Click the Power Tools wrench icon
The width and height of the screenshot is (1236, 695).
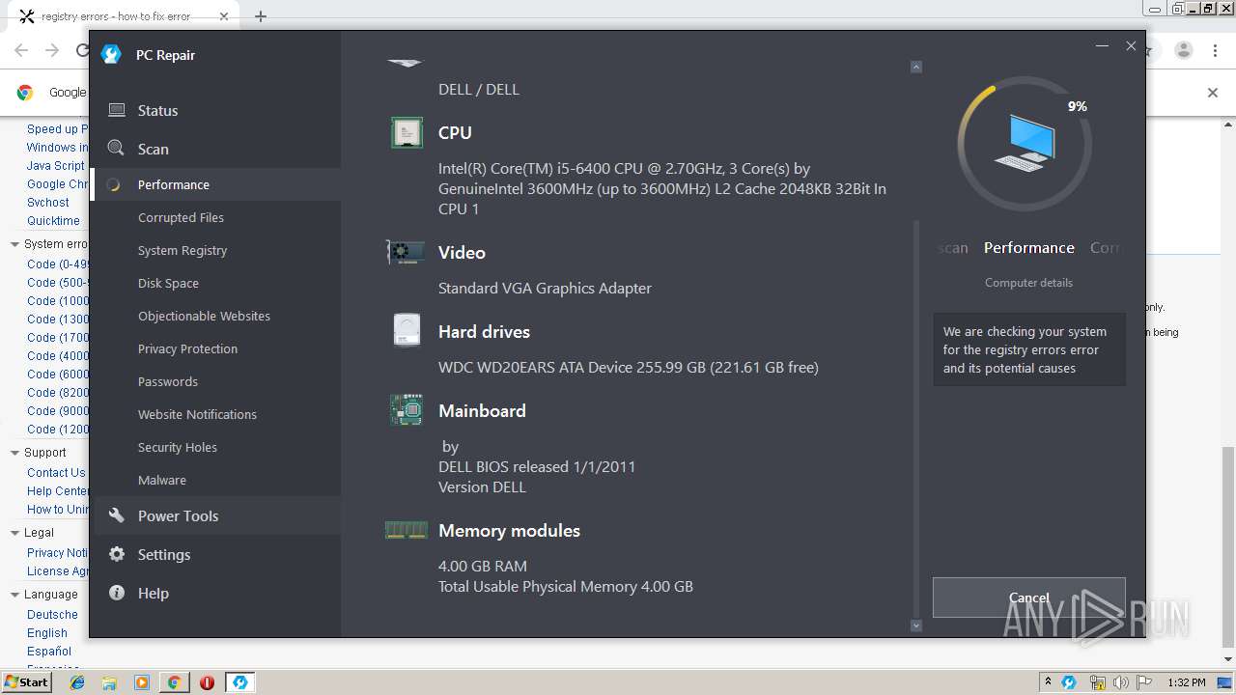[x=117, y=515]
